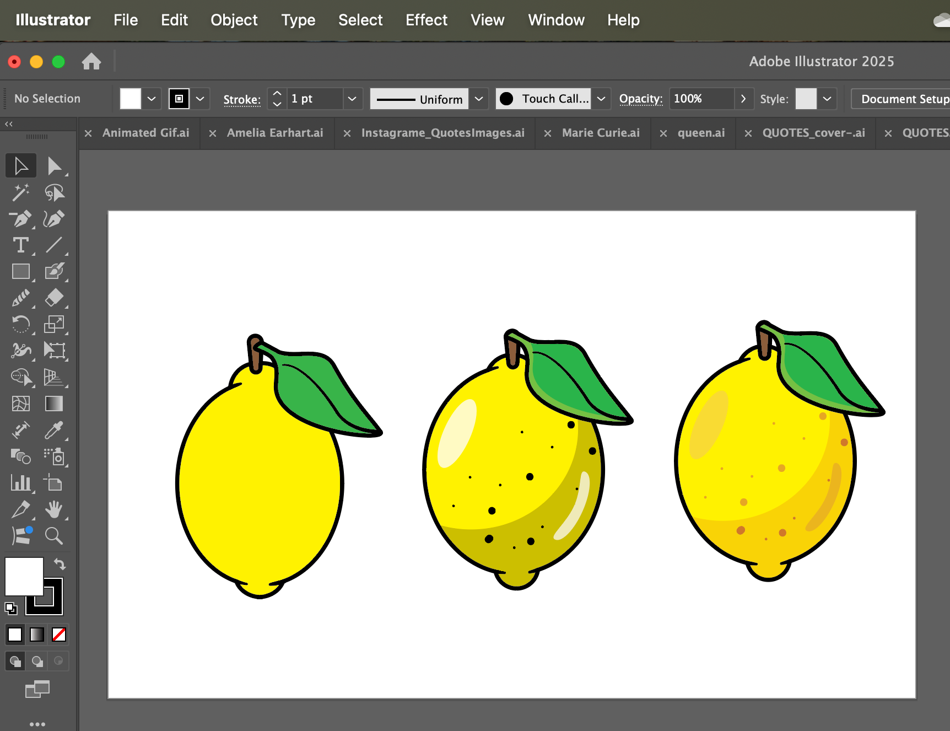The width and height of the screenshot is (950, 731).
Task: Click the Opacity label link
Action: [641, 99]
